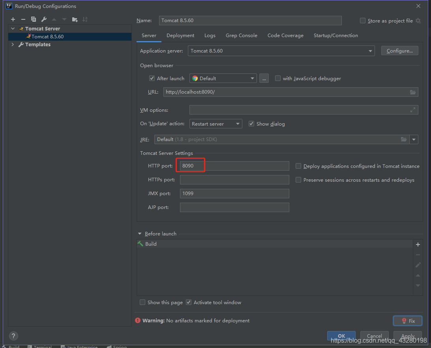This screenshot has width=431, height=348.
Task: Select Tomcat 8.5.60 configuration in tree
Action: pos(70,37)
